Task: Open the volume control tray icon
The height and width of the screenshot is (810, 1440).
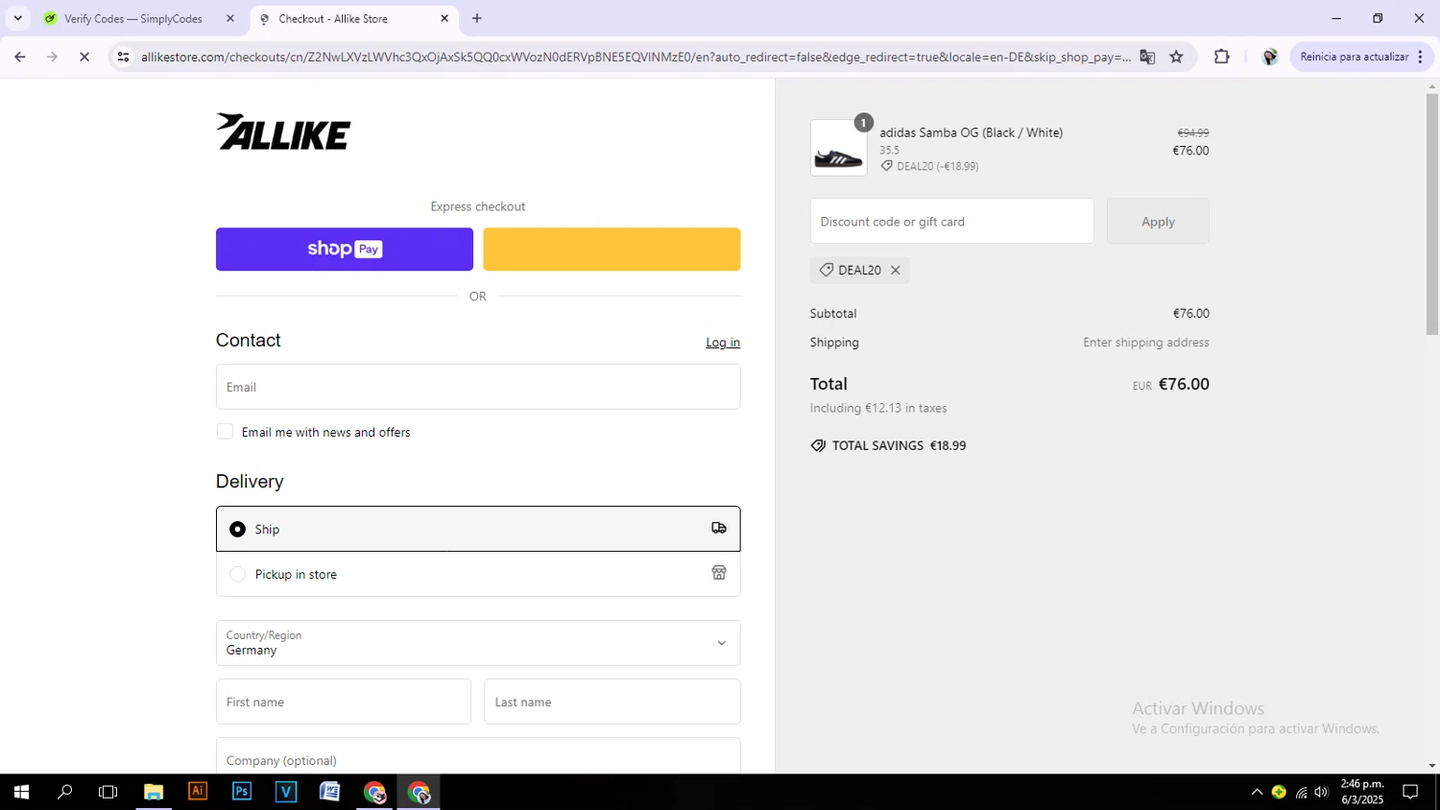Action: coord(1322,792)
